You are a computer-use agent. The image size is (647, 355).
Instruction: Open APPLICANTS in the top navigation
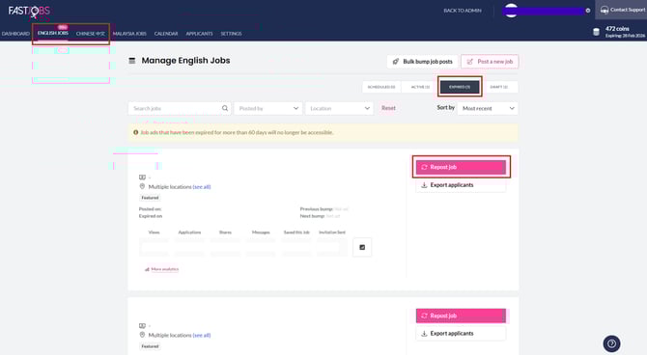point(199,34)
